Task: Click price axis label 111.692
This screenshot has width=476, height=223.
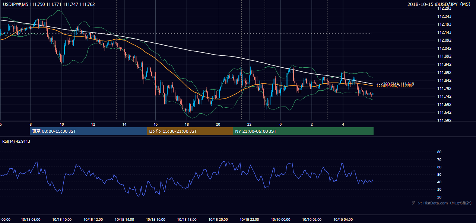Action: point(445,104)
